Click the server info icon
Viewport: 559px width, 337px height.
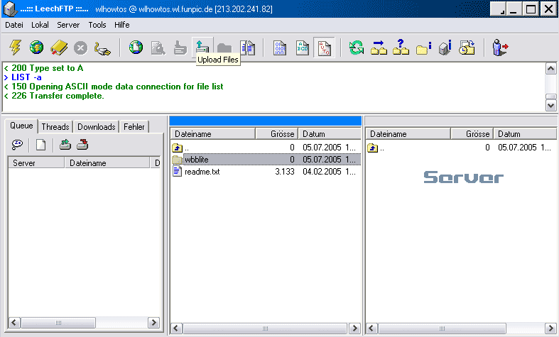[x=445, y=48]
